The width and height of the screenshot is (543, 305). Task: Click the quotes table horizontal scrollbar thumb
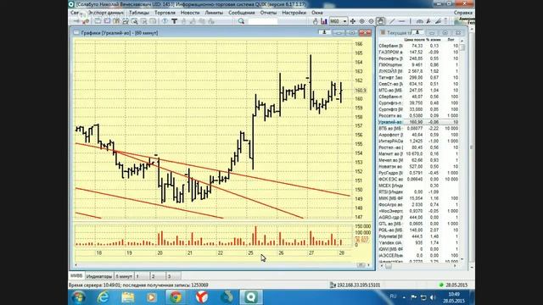point(389,266)
